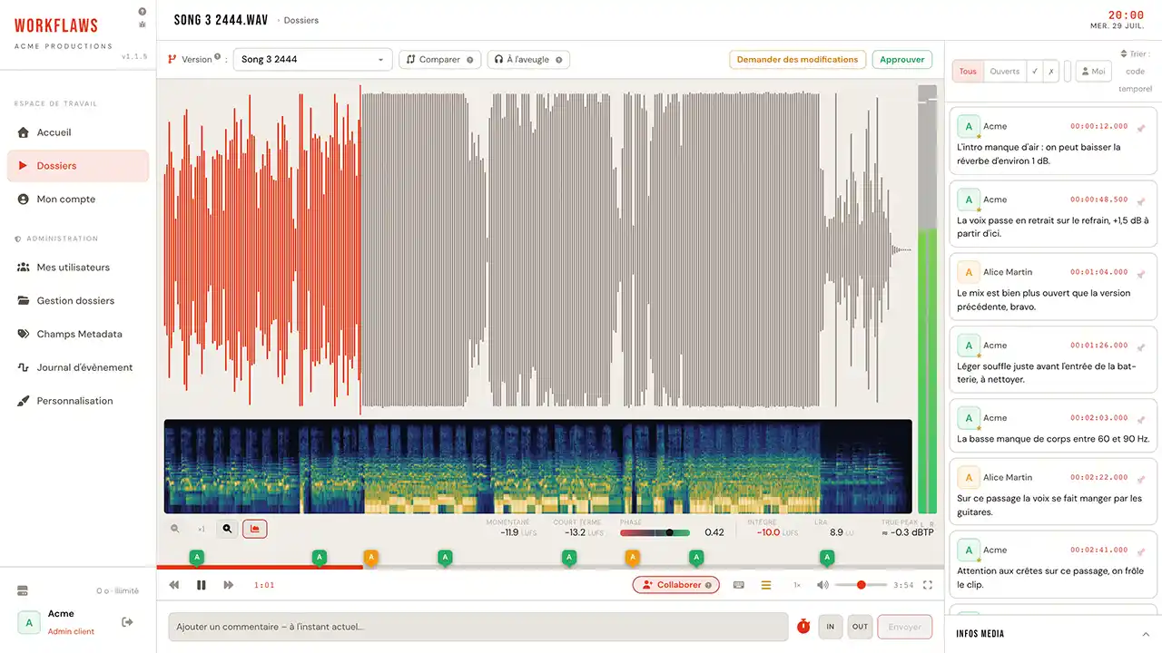Click the logout icon beside Acme

(127, 622)
